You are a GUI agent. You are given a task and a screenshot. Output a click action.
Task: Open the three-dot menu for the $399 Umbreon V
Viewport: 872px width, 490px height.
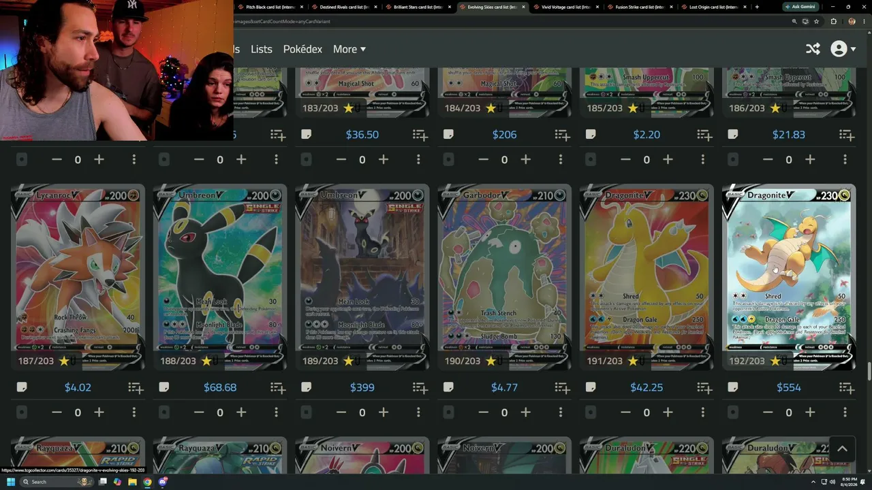click(418, 412)
